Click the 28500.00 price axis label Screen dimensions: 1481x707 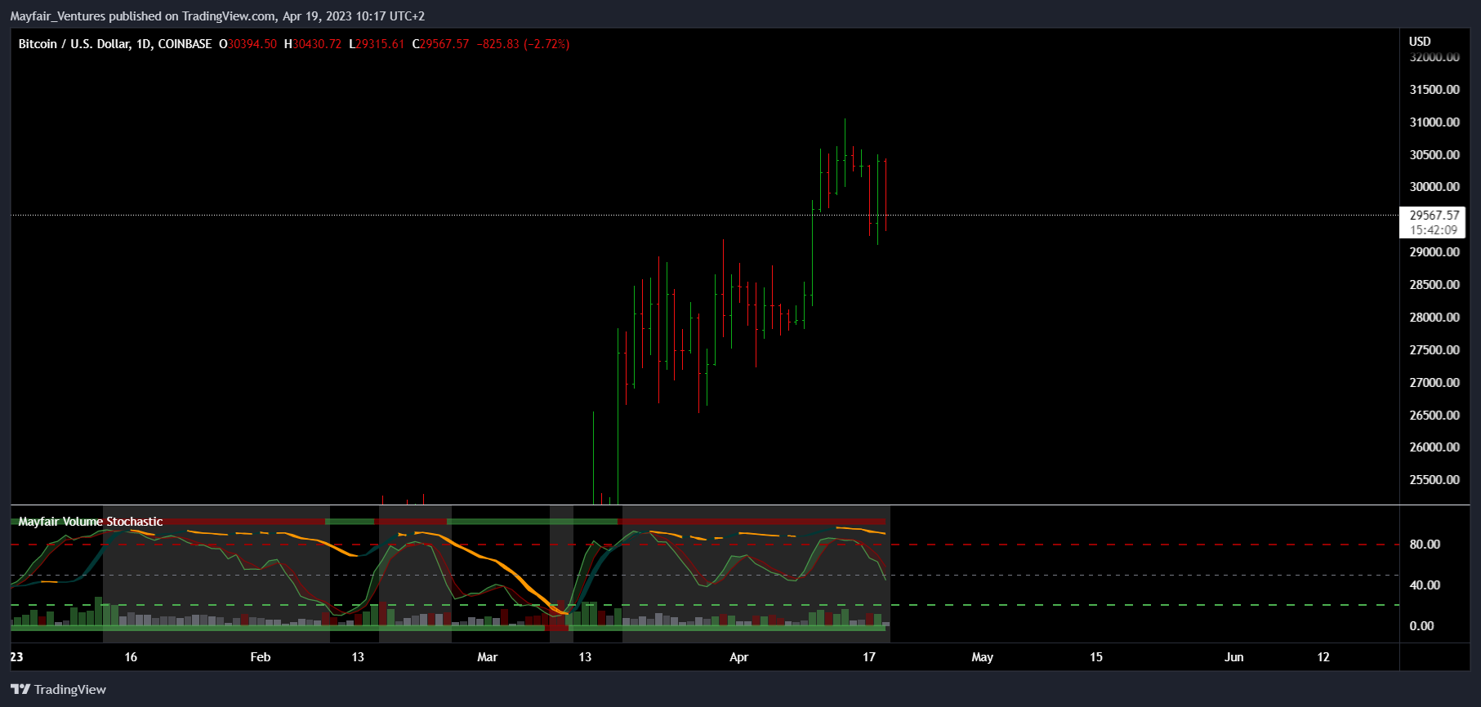pyautogui.click(x=1434, y=285)
